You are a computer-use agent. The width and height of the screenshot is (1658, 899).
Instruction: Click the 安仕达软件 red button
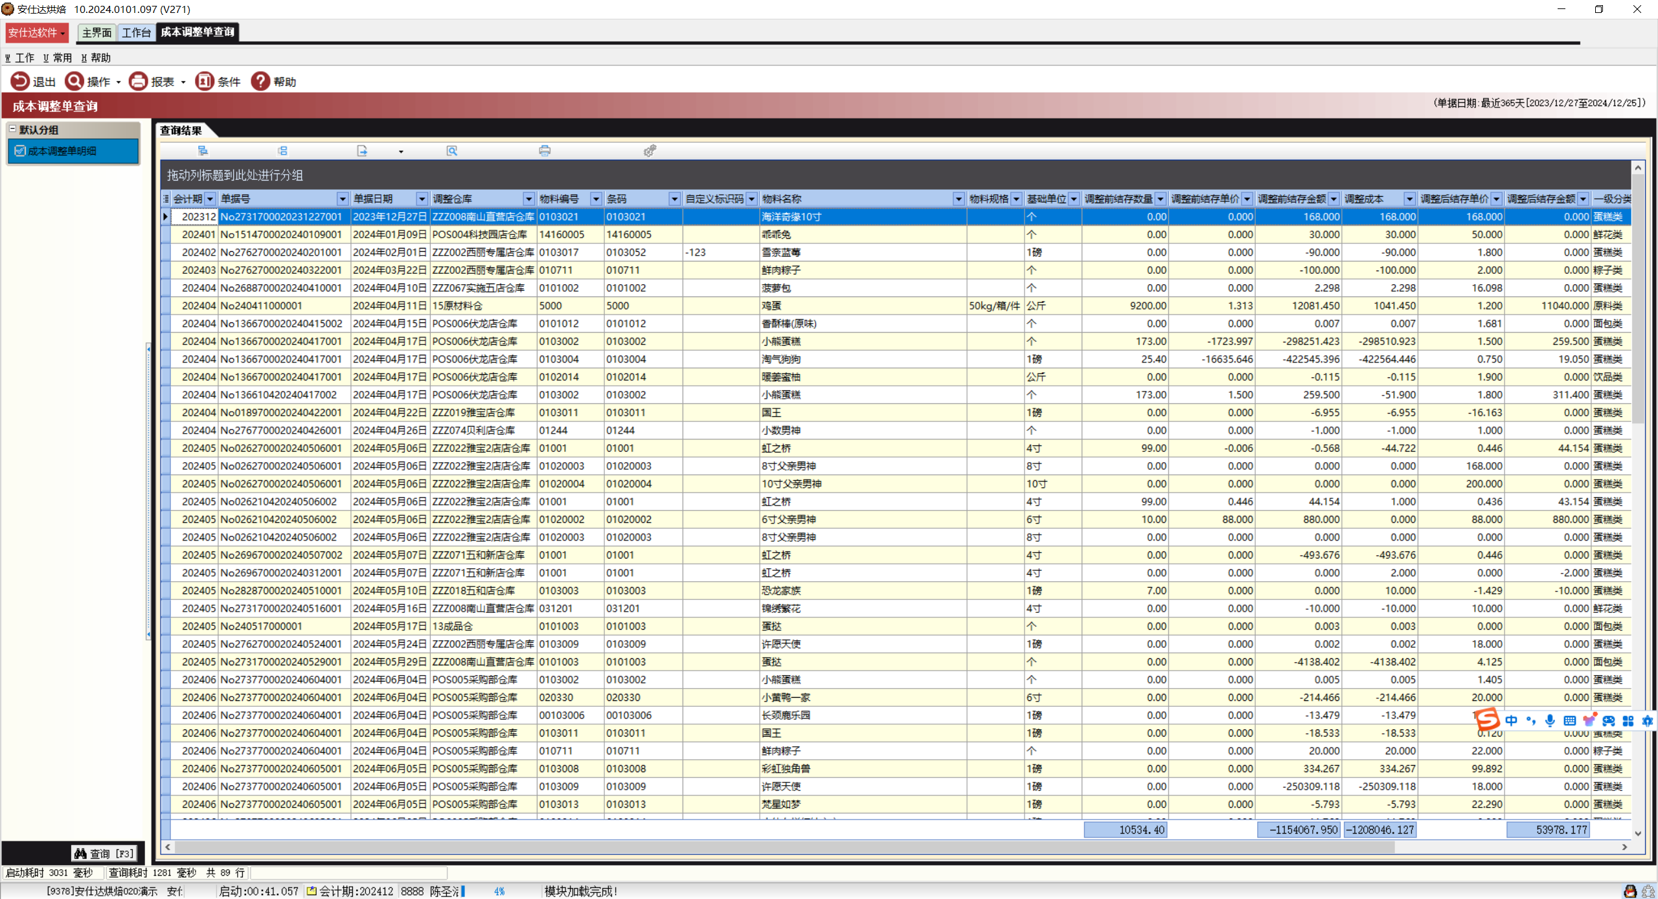click(36, 32)
